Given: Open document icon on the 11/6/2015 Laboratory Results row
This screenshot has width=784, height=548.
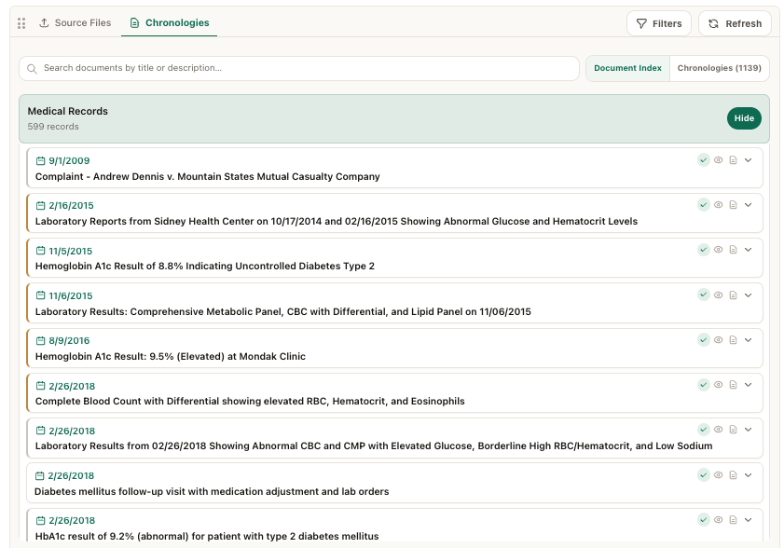Looking at the screenshot, I should pos(733,295).
